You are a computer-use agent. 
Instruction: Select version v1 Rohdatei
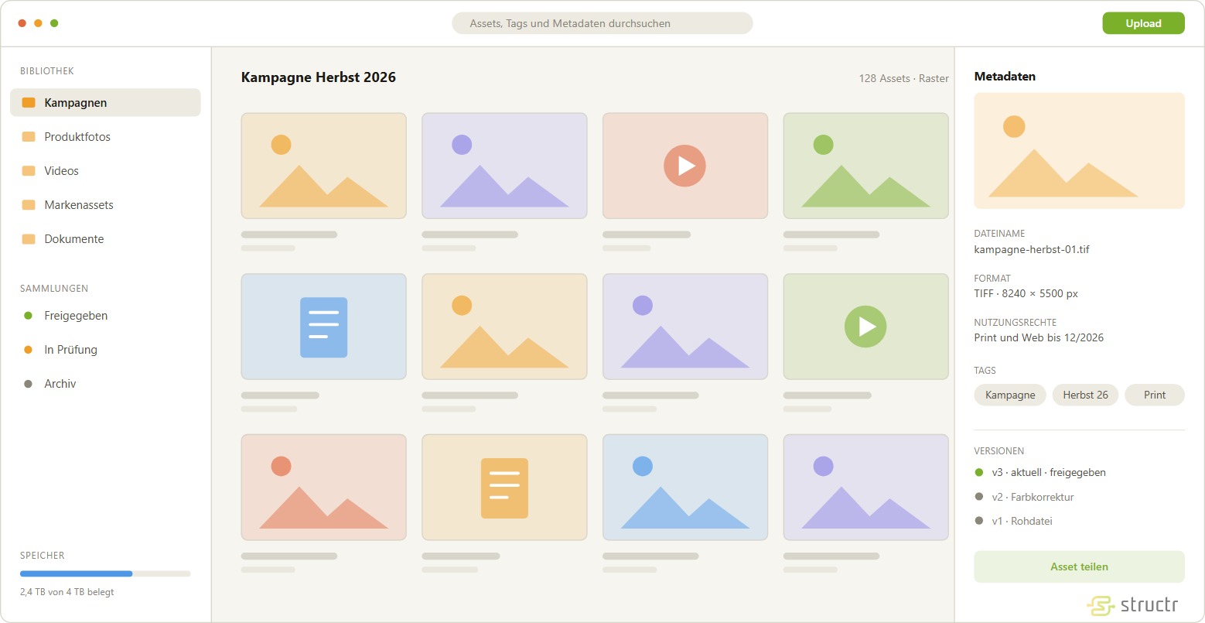tap(1013, 521)
